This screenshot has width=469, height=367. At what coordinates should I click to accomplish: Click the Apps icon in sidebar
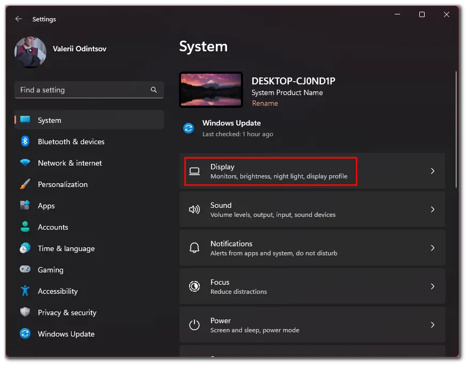(x=25, y=205)
